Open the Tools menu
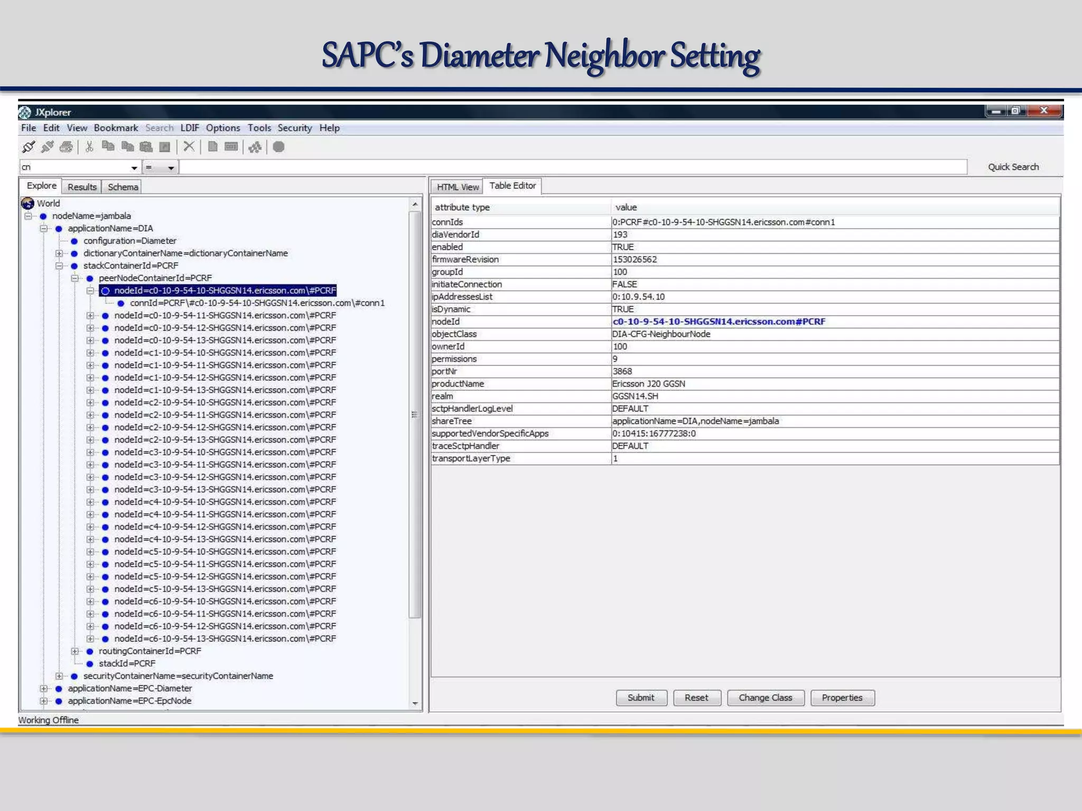 259,128
